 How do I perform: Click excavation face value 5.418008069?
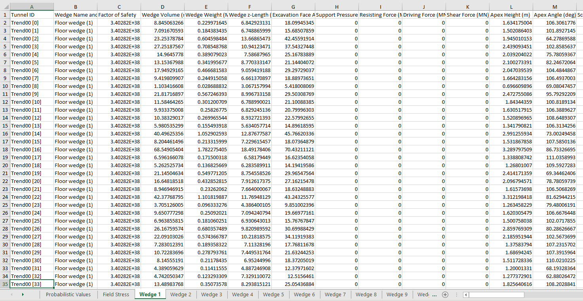point(293,86)
